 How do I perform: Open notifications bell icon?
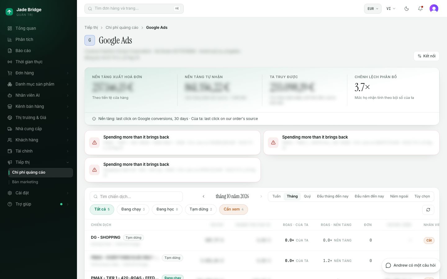click(420, 9)
